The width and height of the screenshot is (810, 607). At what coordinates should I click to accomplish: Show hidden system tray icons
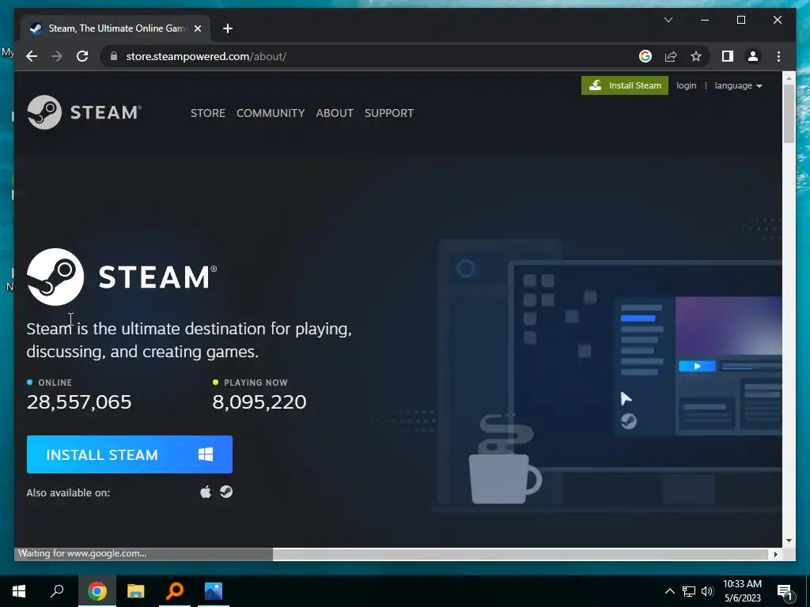click(x=669, y=591)
